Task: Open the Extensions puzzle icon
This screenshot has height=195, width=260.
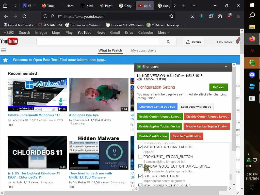Action: tap(220, 17)
